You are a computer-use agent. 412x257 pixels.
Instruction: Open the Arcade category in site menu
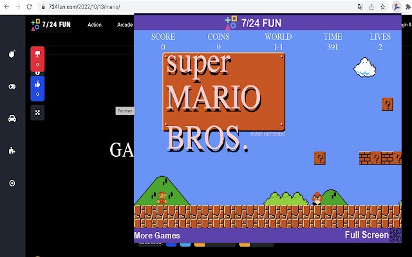125,24
